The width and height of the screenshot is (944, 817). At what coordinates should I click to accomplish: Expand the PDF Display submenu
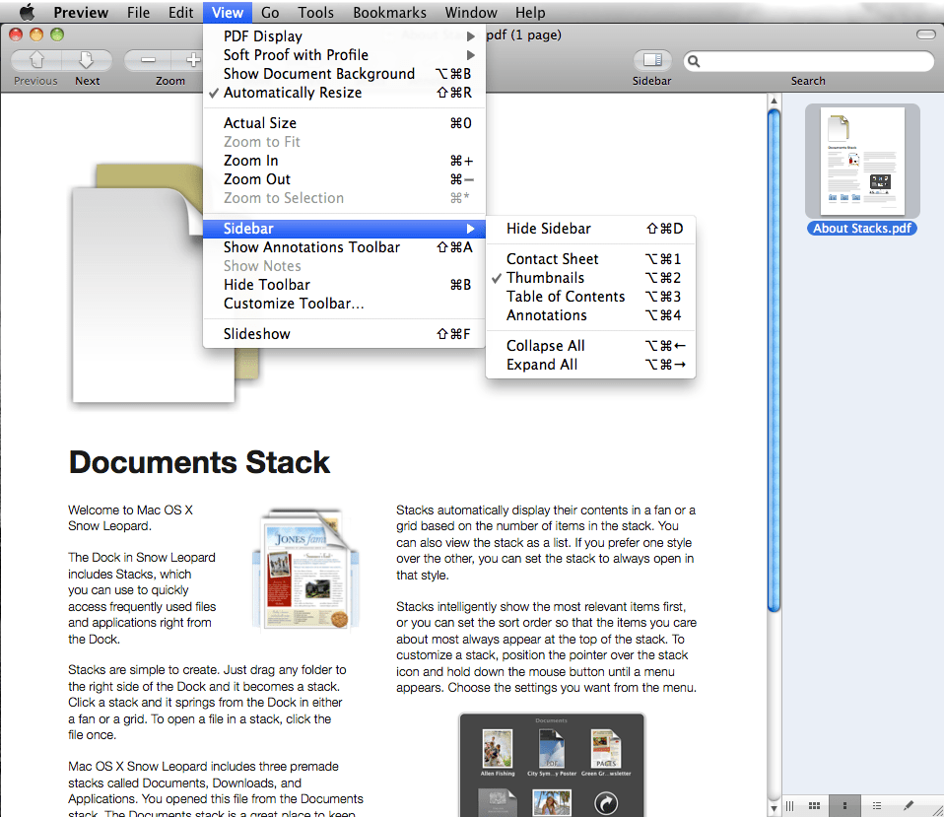coord(344,36)
